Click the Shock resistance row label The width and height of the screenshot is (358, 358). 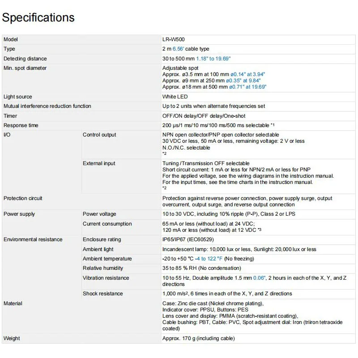[x=103, y=294]
